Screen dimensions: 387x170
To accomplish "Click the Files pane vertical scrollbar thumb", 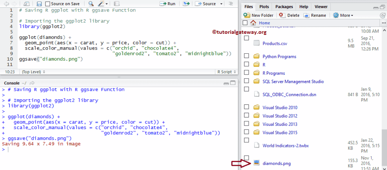I will 384,148.
